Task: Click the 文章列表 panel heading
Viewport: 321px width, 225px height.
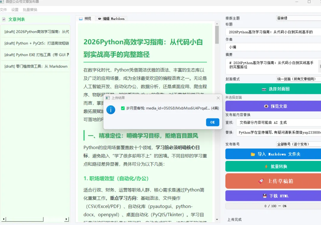Action: coord(17,19)
